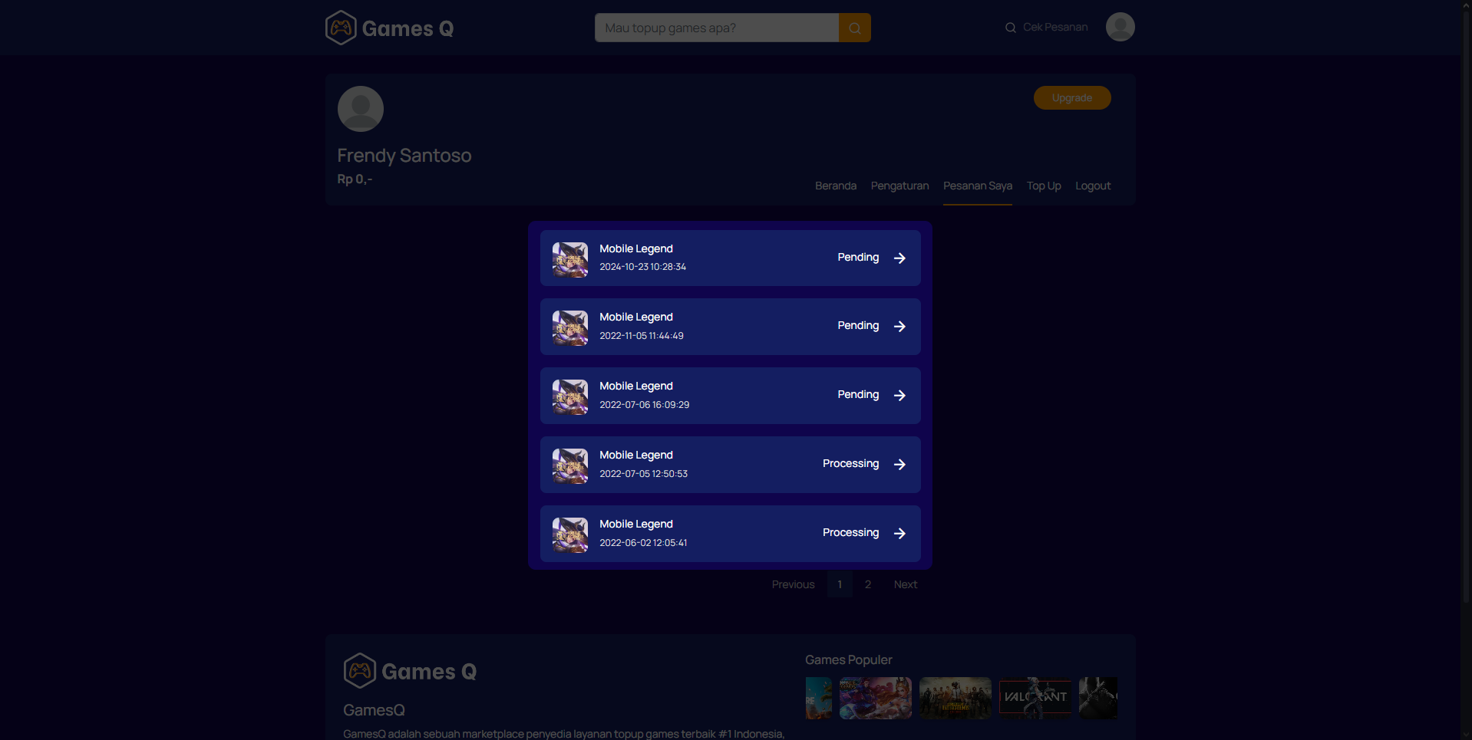Click the Upgrade button
This screenshot has width=1472, height=740.
pyautogui.click(x=1072, y=98)
